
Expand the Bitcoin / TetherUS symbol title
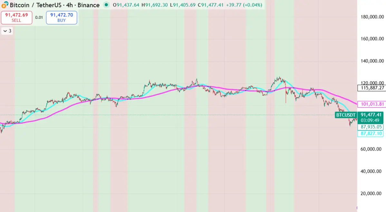36,5
